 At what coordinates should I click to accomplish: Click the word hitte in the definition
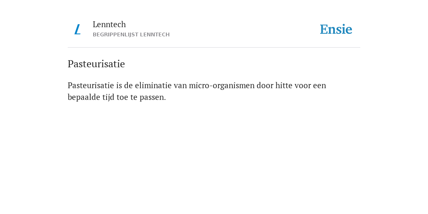284,85
